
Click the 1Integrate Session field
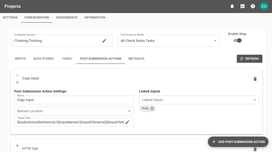click(x=61, y=41)
